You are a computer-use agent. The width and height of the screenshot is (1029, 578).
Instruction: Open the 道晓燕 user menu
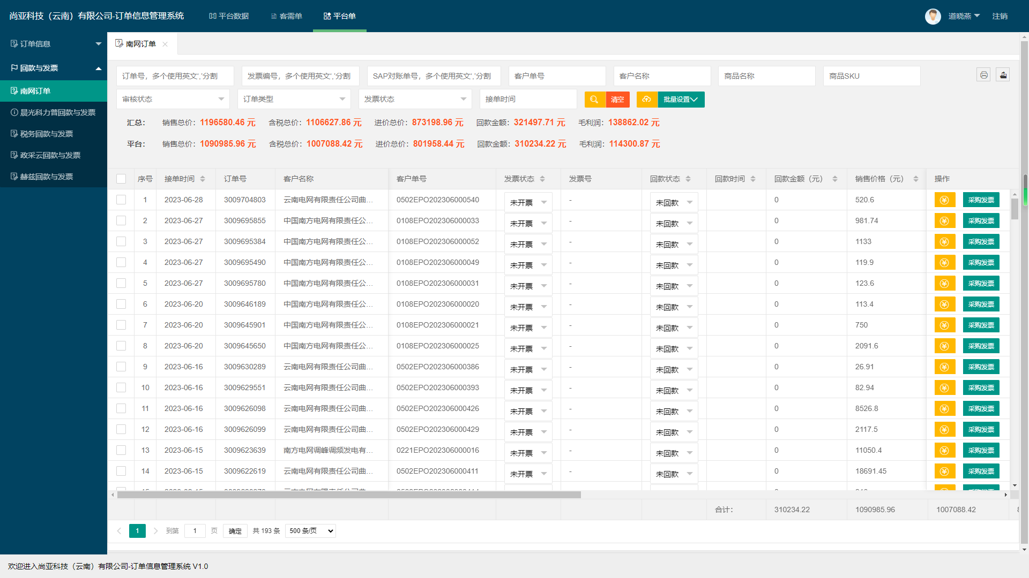964,16
